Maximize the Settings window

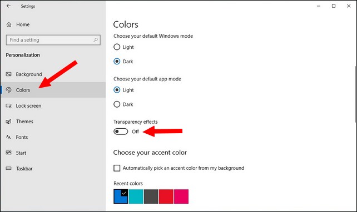(x=334, y=6)
